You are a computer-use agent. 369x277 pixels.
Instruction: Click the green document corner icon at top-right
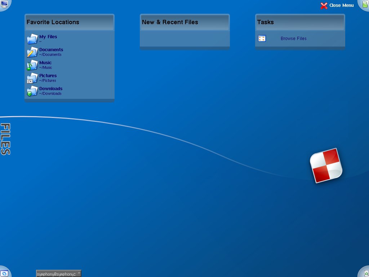(x=364, y=4)
